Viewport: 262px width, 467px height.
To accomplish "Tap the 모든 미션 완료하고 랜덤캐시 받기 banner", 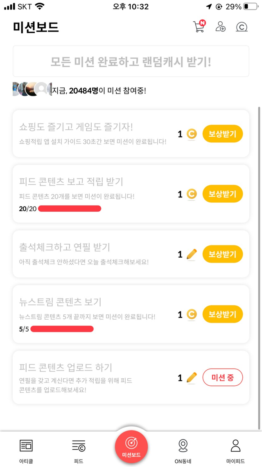I will point(131,62).
